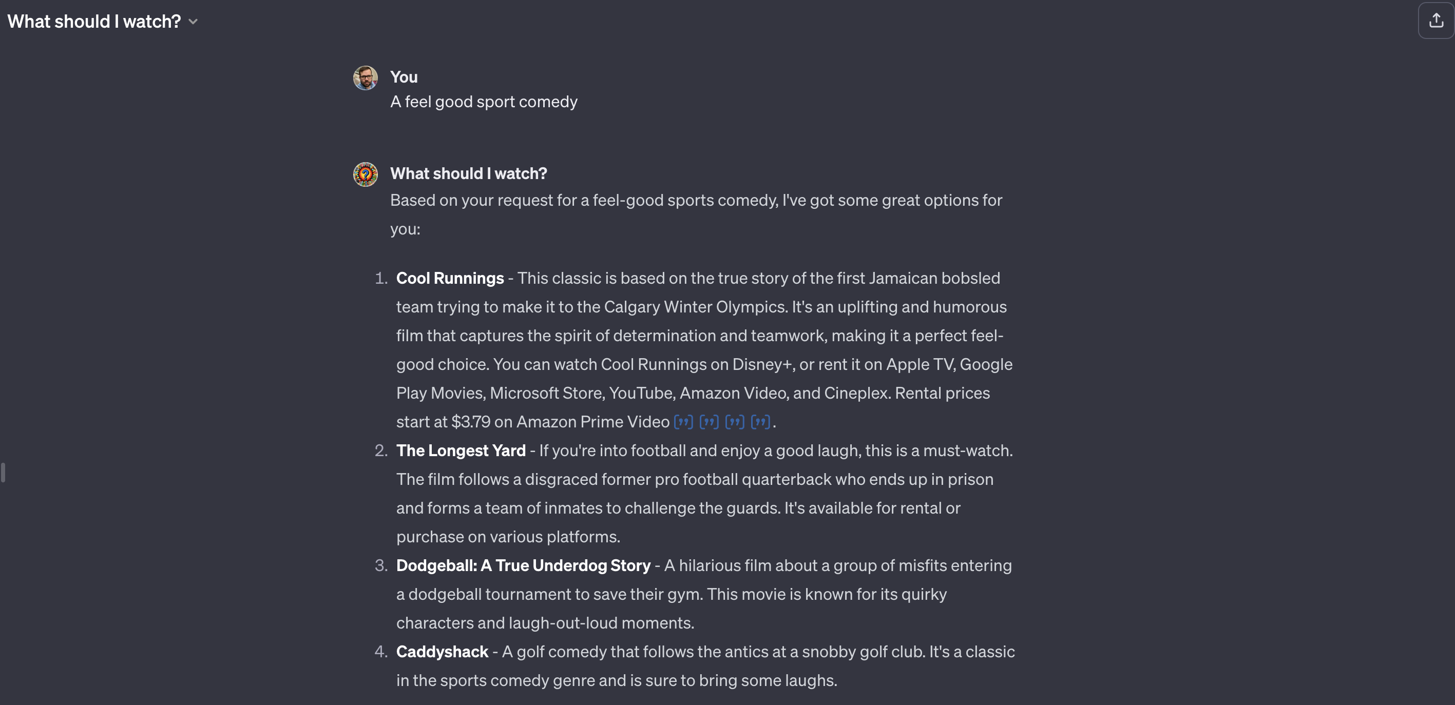This screenshot has height=705, width=1455.
Task: Toggle the sidebar handle on the left edge
Action: coord(4,473)
